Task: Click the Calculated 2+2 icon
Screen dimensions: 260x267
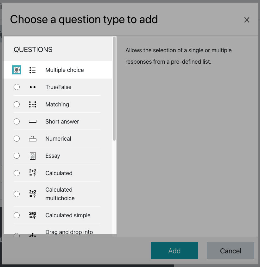Action: pyautogui.click(x=33, y=173)
